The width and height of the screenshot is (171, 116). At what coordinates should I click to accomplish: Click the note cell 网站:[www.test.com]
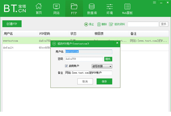pos(148,41)
